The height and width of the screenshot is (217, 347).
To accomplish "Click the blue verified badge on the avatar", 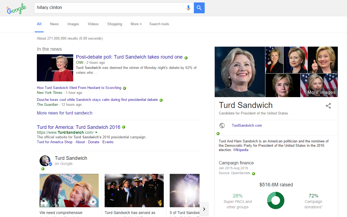I will 50,164.
